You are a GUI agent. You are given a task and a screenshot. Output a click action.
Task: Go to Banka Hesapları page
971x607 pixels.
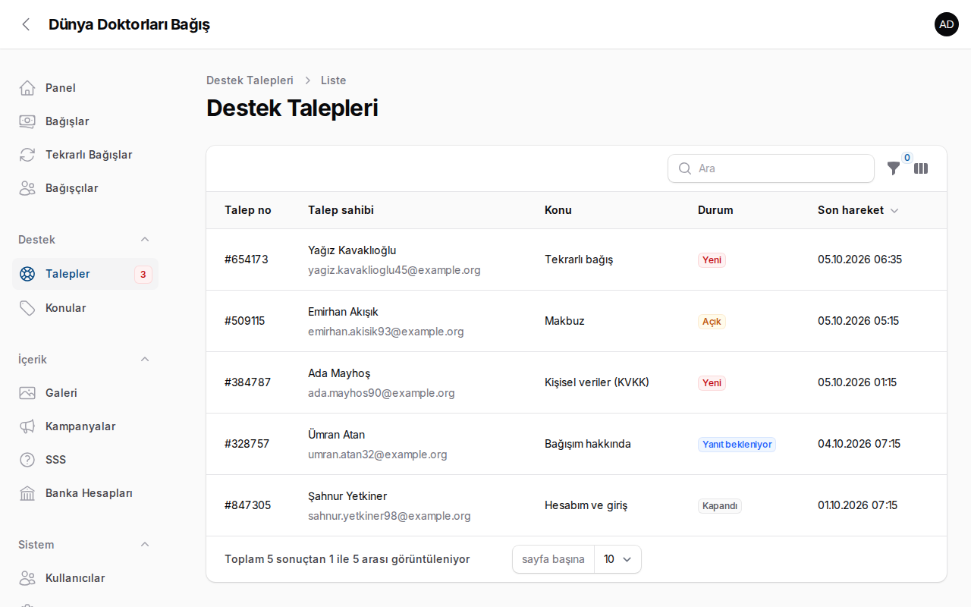tap(85, 493)
